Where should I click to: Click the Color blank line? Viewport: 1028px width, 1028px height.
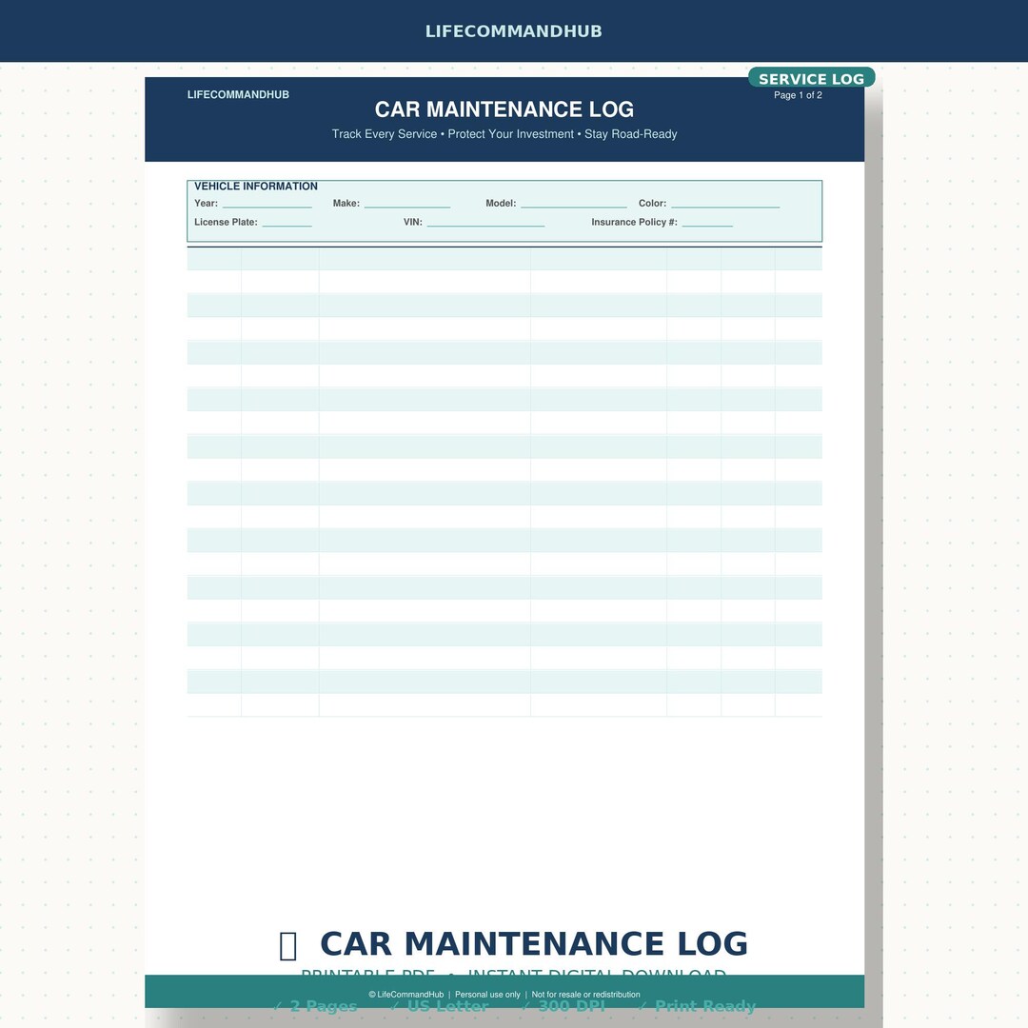725,207
